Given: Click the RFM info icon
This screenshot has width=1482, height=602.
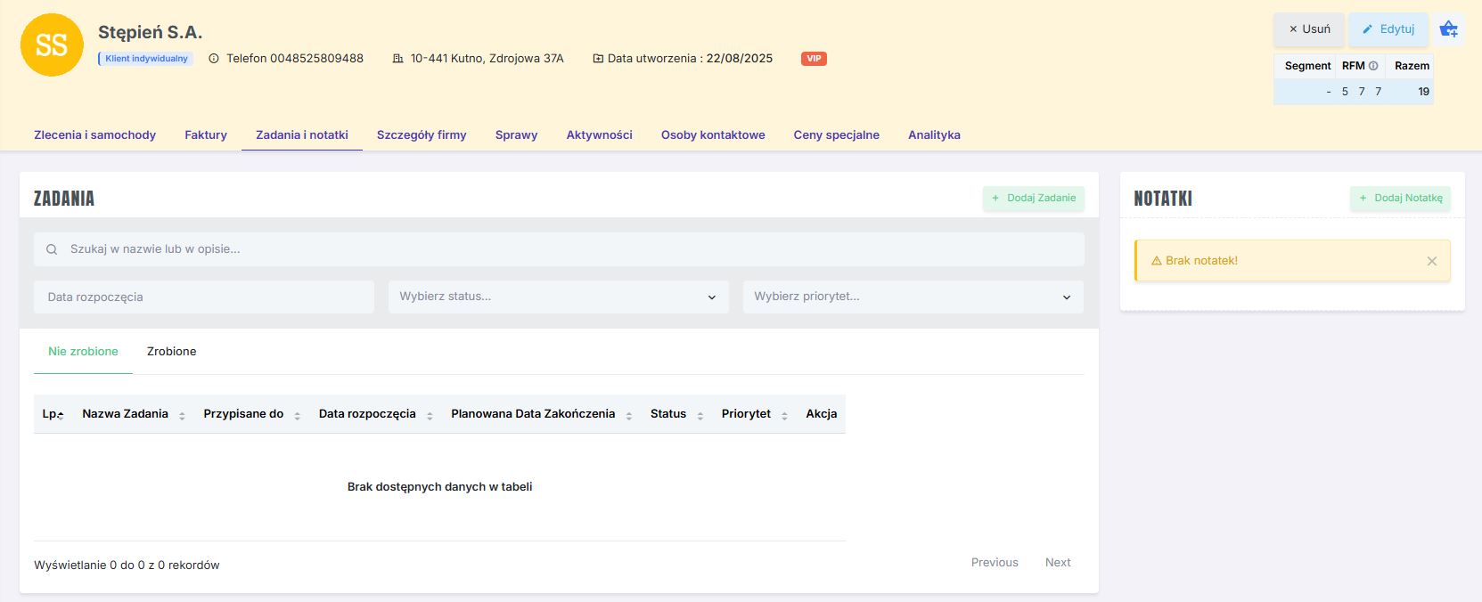Looking at the screenshot, I should click(1373, 66).
